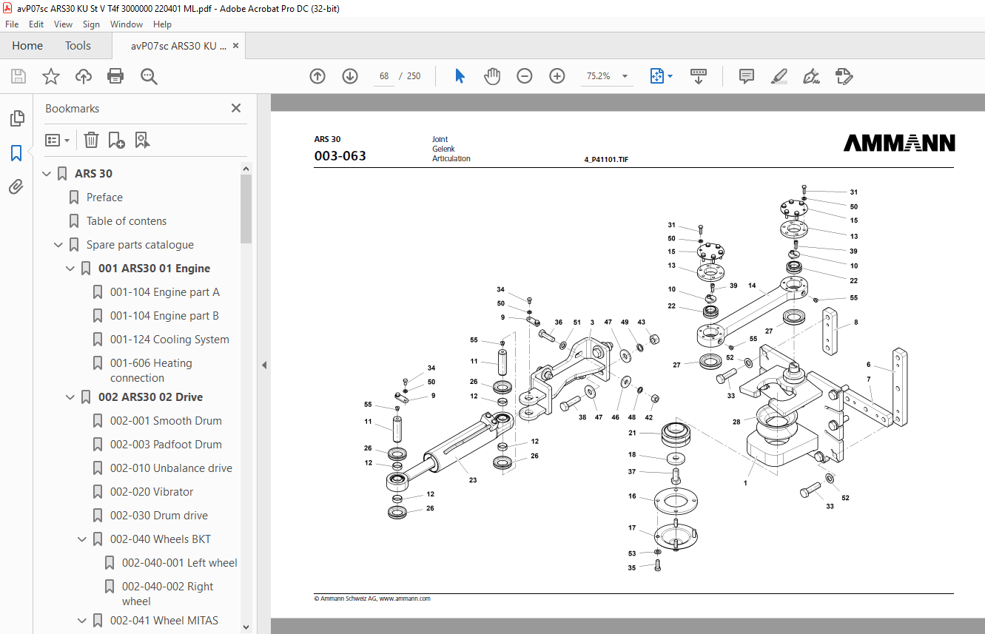Open 001-124 Cooling System bookmark
985x634 pixels.
169,340
